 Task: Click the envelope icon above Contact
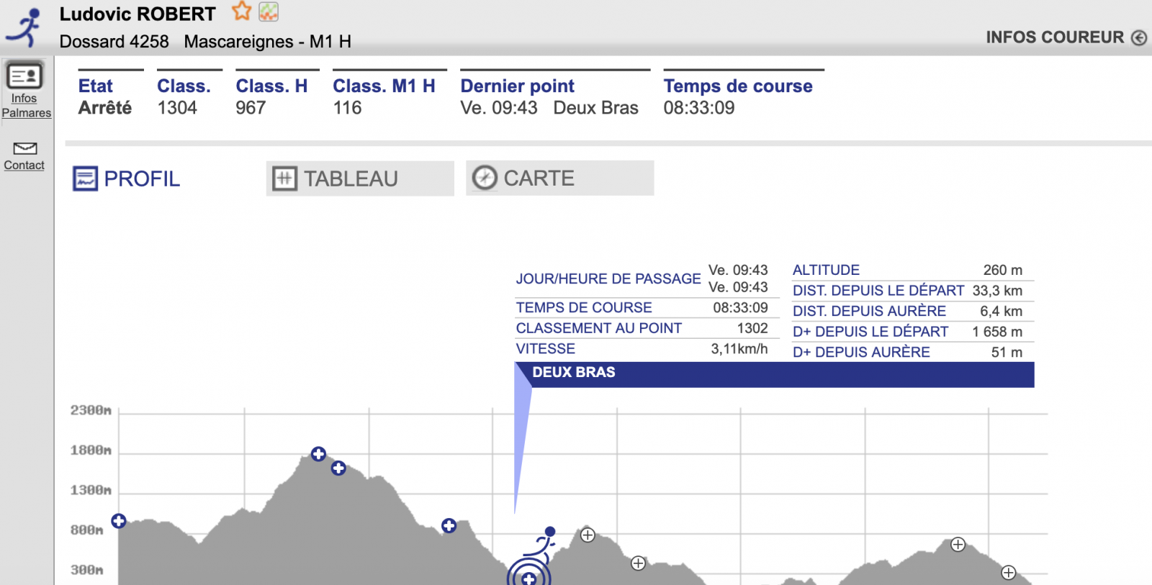[x=24, y=148]
